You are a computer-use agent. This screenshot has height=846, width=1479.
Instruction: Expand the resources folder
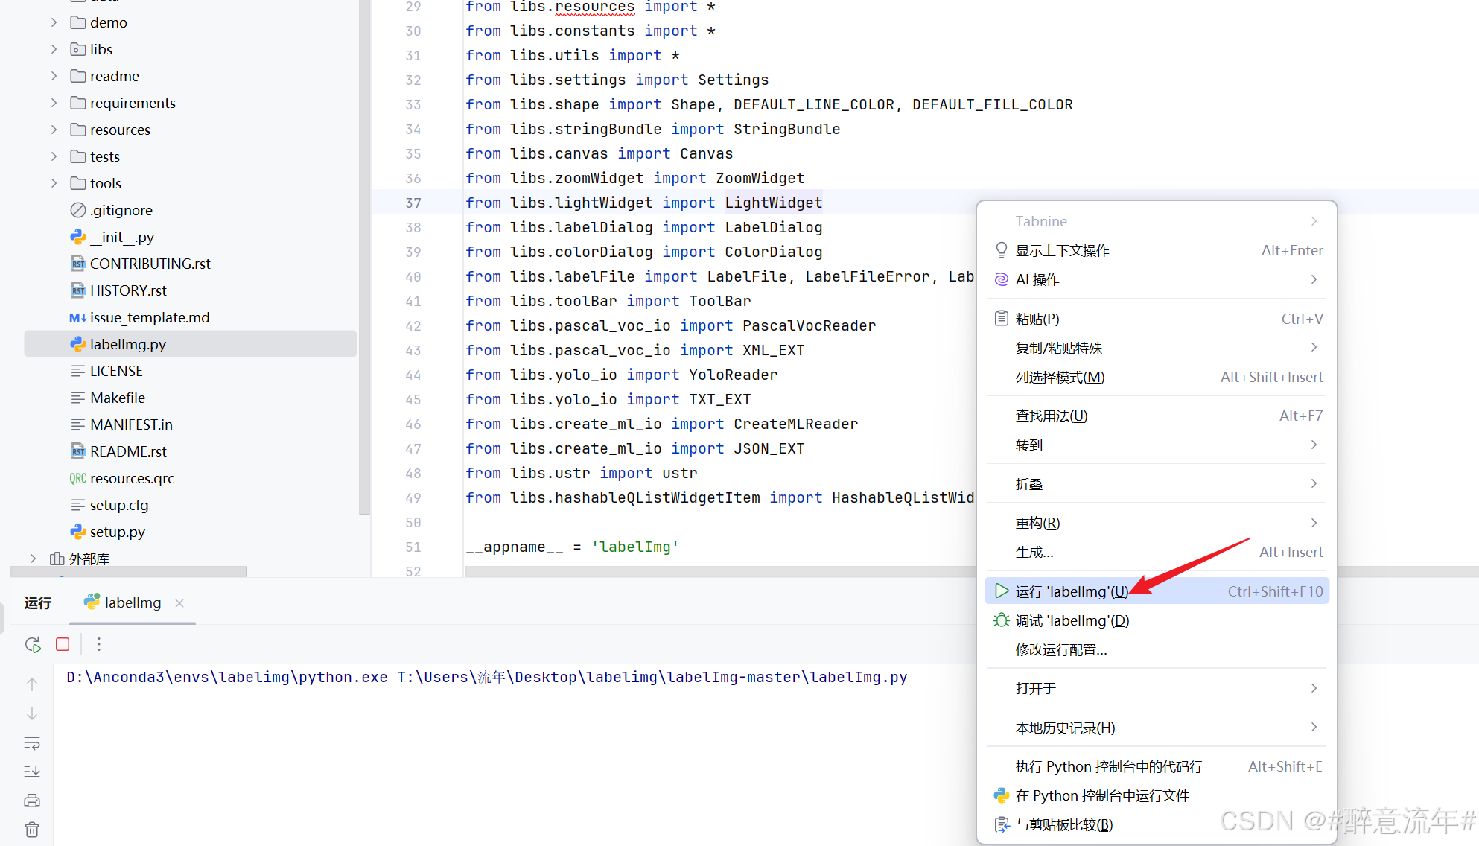coord(54,130)
